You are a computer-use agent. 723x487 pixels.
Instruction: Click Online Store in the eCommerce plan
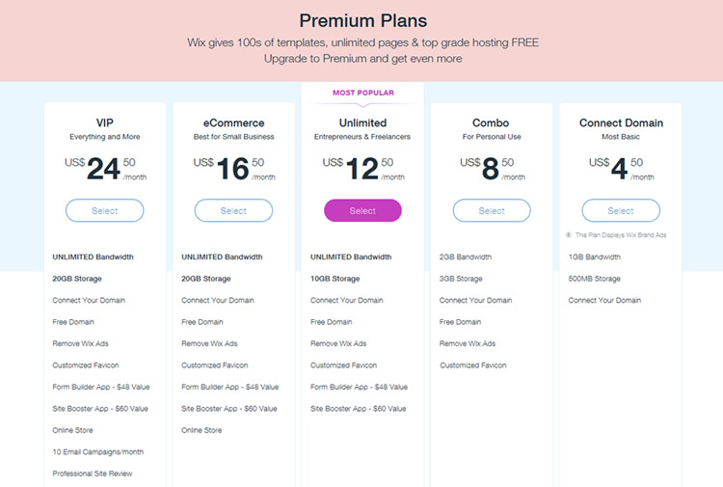pos(201,430)
